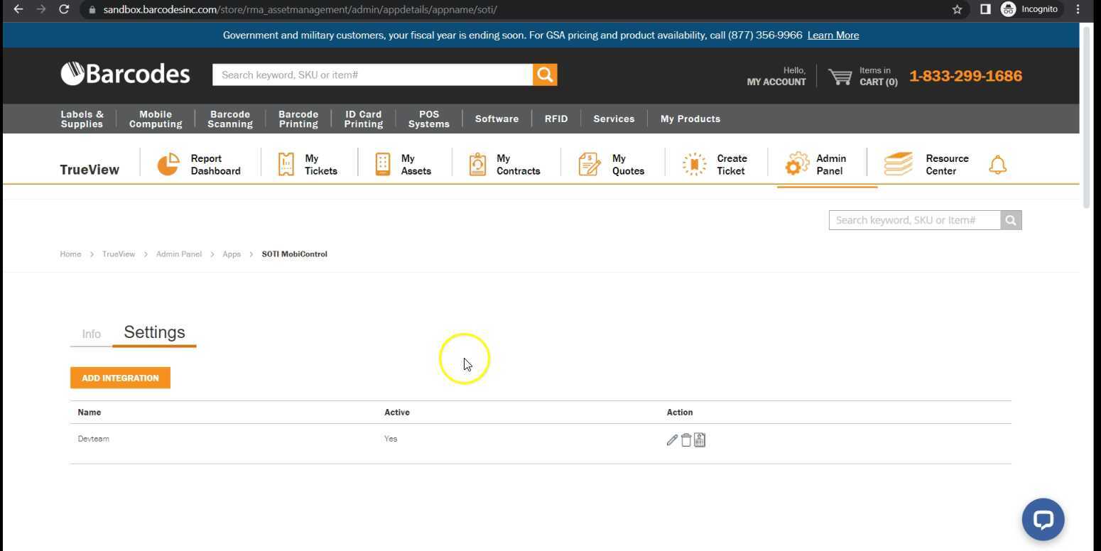Reload the page in the browser
The height and width of the screenshot is (551, 1101).
pyautogui.click(x=64, y=9)
